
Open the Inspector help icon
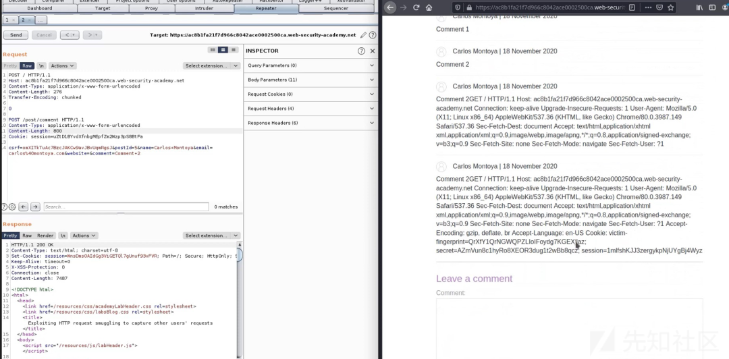click(361, 51)
